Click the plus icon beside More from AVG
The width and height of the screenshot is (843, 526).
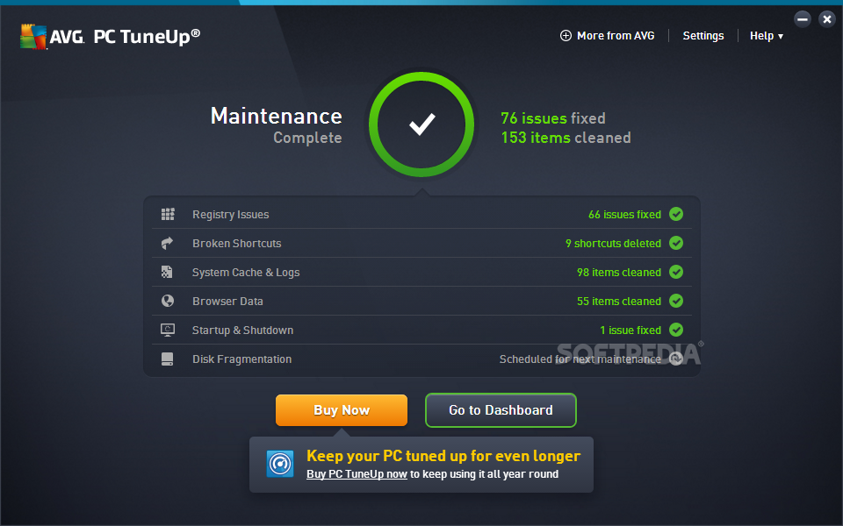pyautogui.click(x=566, y=35)
